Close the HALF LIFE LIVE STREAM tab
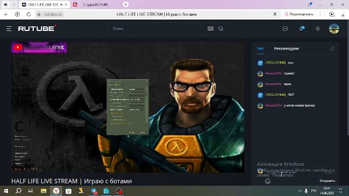Image resolution: width=349 pixels, height=196 pixels. click(66, 5)
